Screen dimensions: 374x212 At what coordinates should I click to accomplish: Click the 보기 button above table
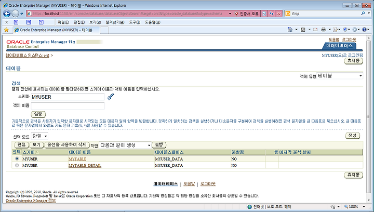(36, 145)
